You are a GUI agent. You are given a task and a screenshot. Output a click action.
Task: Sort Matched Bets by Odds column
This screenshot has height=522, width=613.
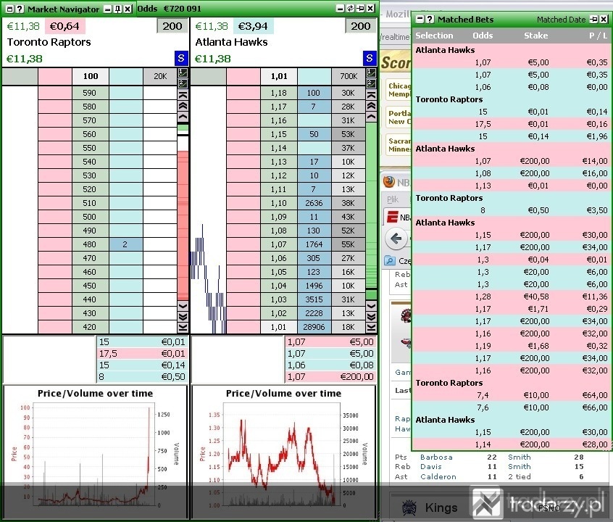coord(483,36)
